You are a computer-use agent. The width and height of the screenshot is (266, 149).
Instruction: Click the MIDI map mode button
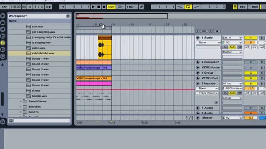click(255, 7)
